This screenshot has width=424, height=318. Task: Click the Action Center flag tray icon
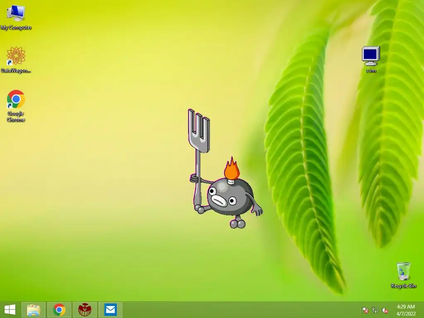[365, 310]
